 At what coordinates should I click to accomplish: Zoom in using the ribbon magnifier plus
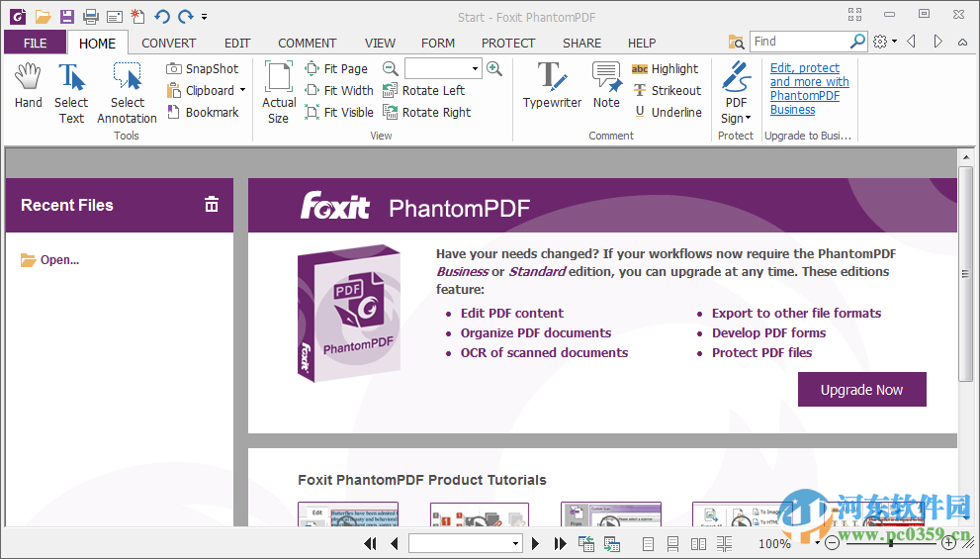(494, 69)
